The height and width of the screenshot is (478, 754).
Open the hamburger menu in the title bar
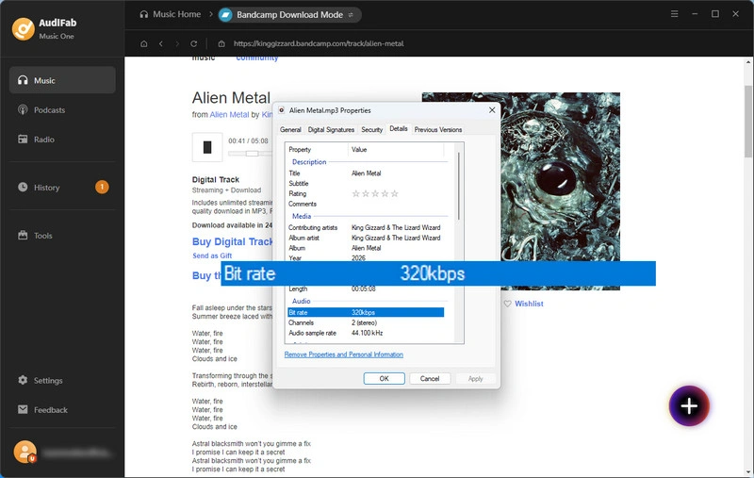(675, 14)
